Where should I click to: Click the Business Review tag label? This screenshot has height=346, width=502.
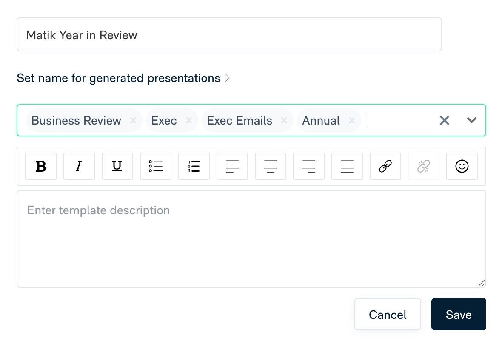point(76,121)
